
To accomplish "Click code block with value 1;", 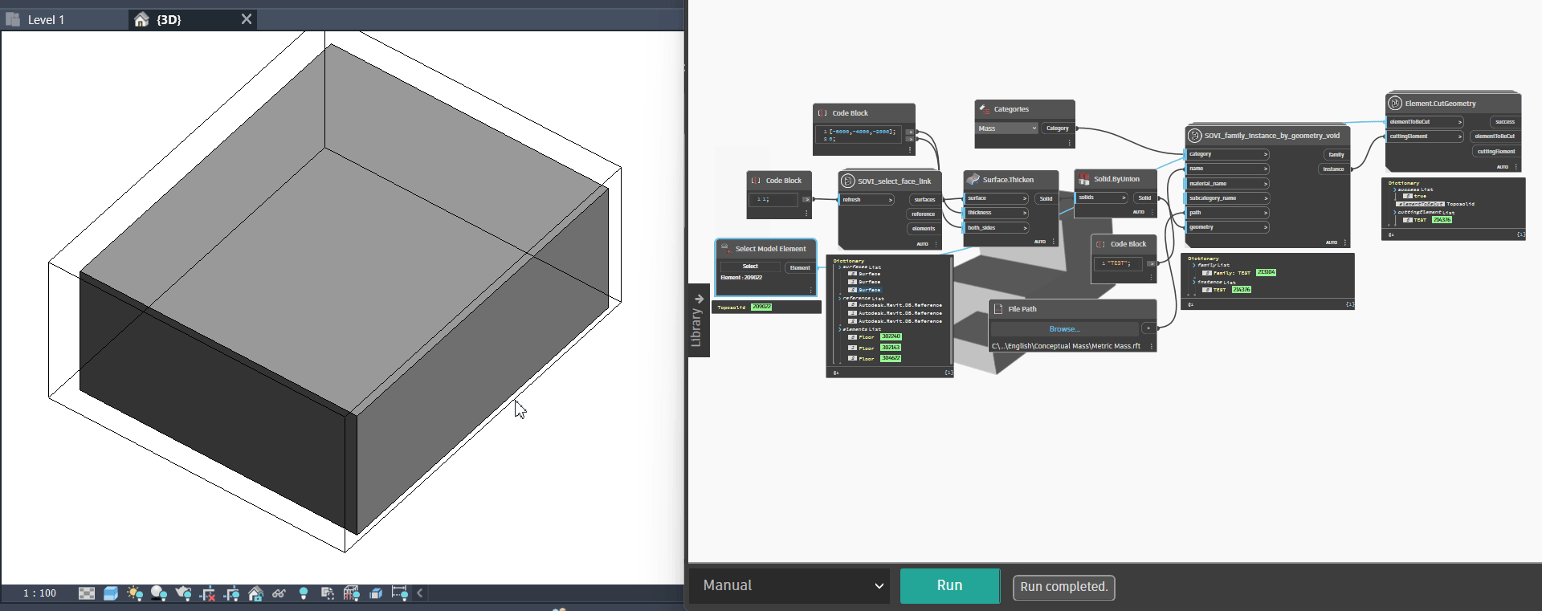I will 774,199.
